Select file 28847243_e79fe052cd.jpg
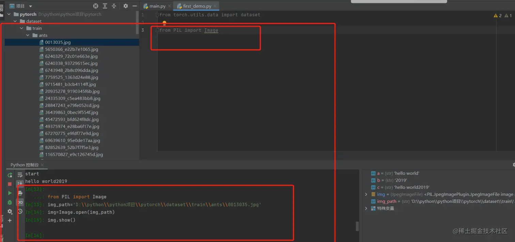This screenshot has height=242, width=515. [72, 105]
